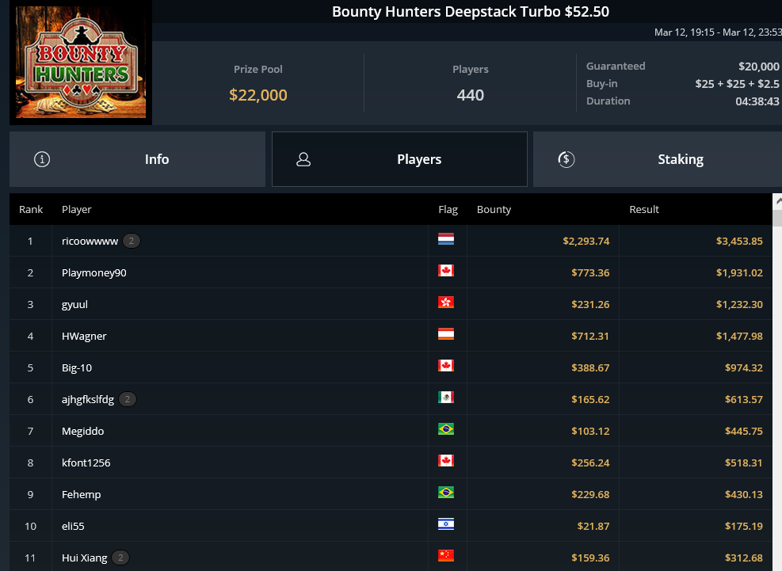Viewport: 782px width, 571px height.
Task: Select player name Big-10
Action: tap(77, 368)
